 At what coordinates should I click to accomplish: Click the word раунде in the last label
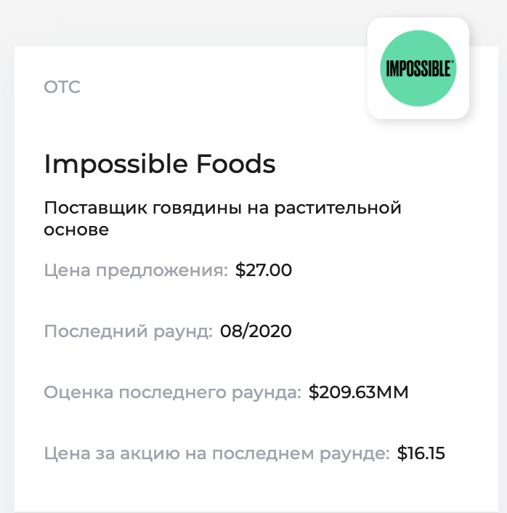[x=354, y=455]
